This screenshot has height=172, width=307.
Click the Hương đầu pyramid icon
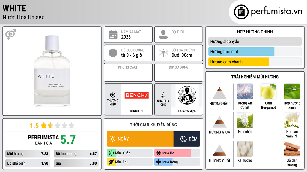pos(219,93)
